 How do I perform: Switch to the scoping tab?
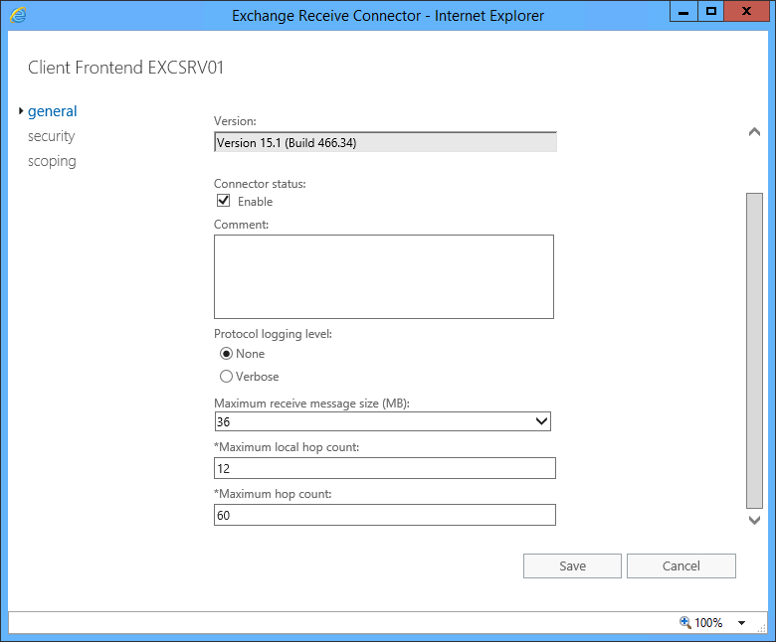point(52,161)
